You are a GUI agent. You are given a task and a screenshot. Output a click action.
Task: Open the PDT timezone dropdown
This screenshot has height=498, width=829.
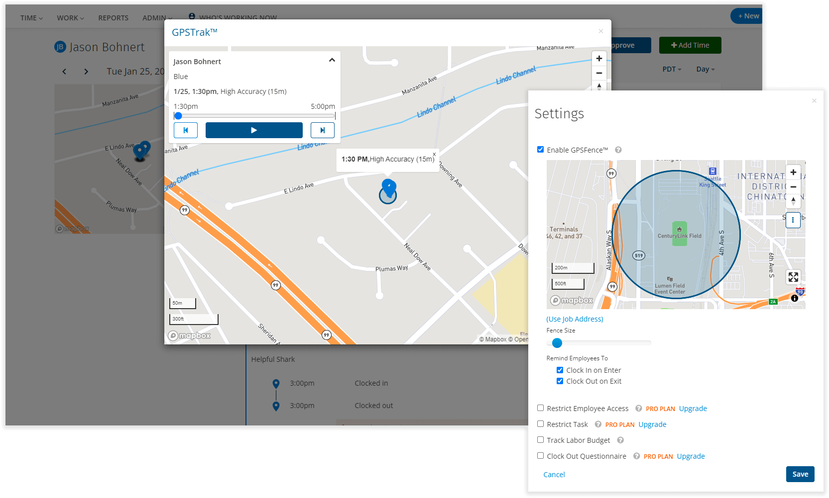(x=672, y=70)
